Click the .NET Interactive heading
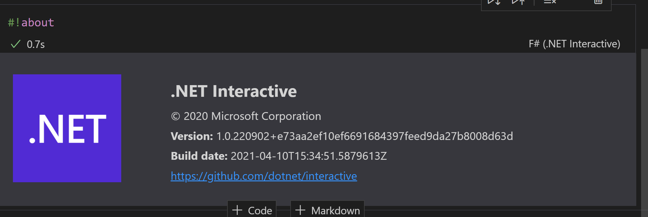The image size is (648, 217). [x=234, y=91]
